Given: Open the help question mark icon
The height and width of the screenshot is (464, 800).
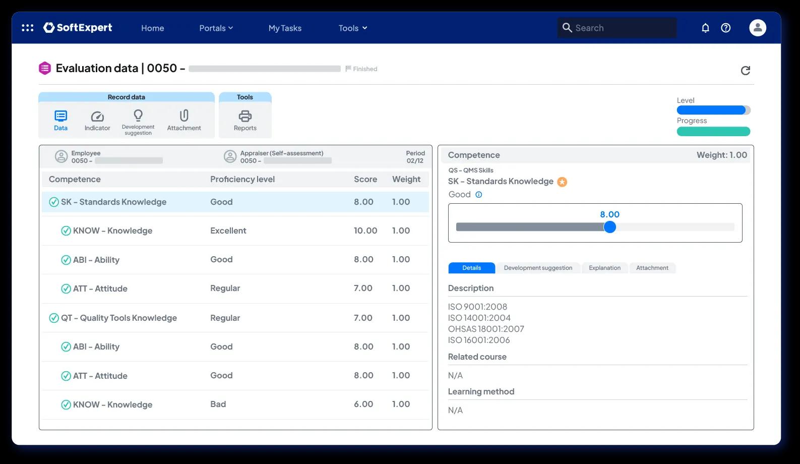Looking at the screenshot, I should [725, 28].
